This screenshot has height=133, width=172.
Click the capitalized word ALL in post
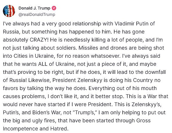coord(43,64)
